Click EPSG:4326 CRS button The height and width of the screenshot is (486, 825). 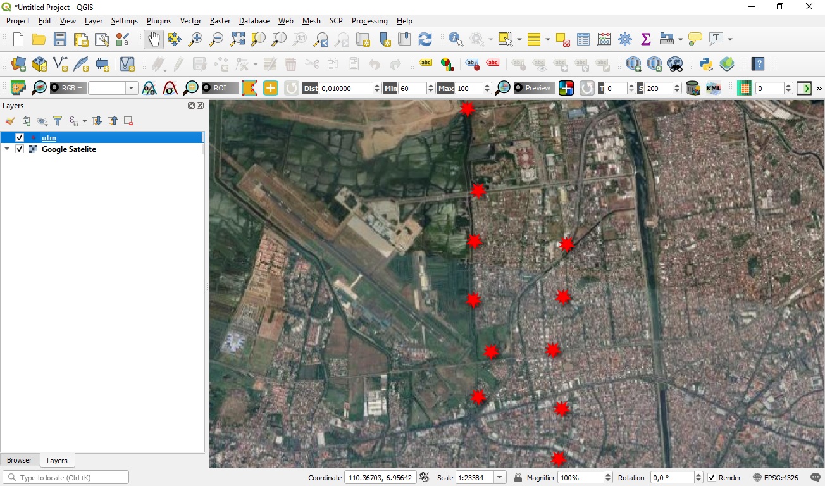pos(776,478)
